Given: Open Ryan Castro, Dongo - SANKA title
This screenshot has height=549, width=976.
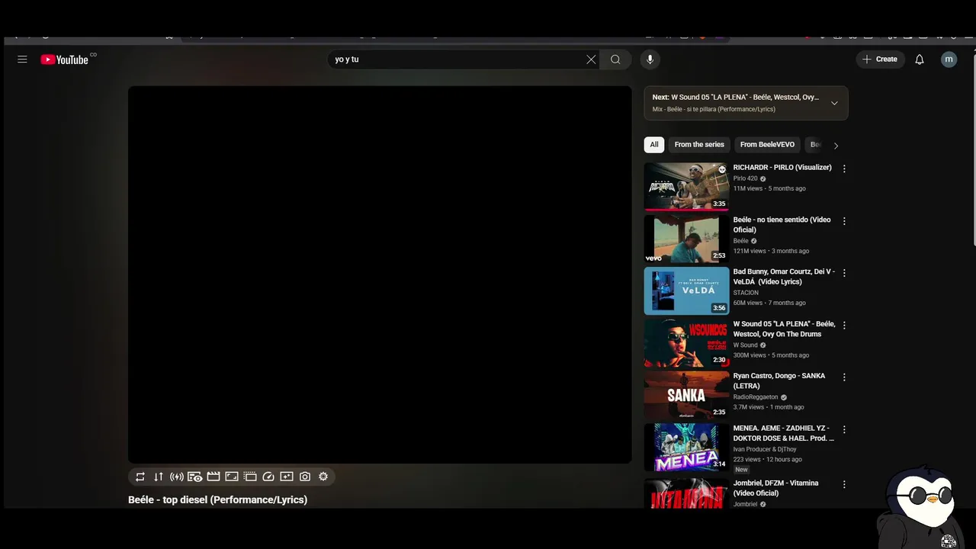Looking at the screenshot, I should 779,381.
